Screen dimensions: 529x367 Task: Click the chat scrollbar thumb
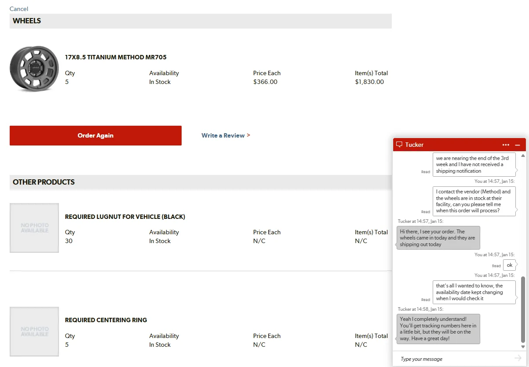pos(523,309)
